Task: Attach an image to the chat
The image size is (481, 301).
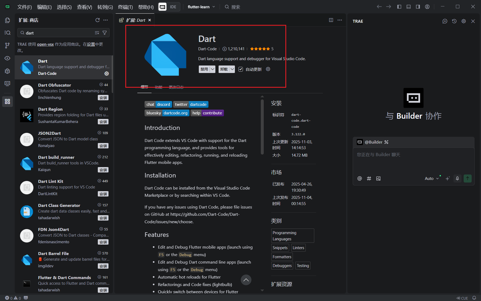Action: coord(378,178)
